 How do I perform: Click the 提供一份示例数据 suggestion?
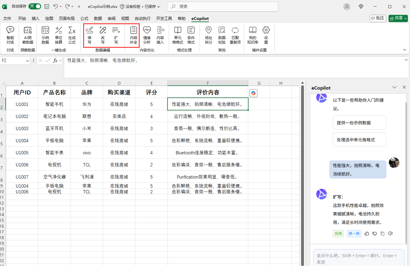point(359,123)
